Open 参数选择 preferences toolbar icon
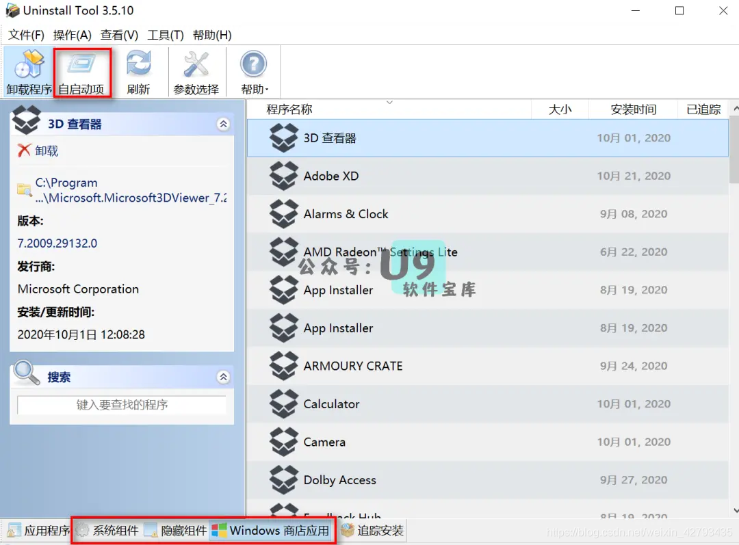Viewport: 739px width, 545px height. [x=196, y=72]
